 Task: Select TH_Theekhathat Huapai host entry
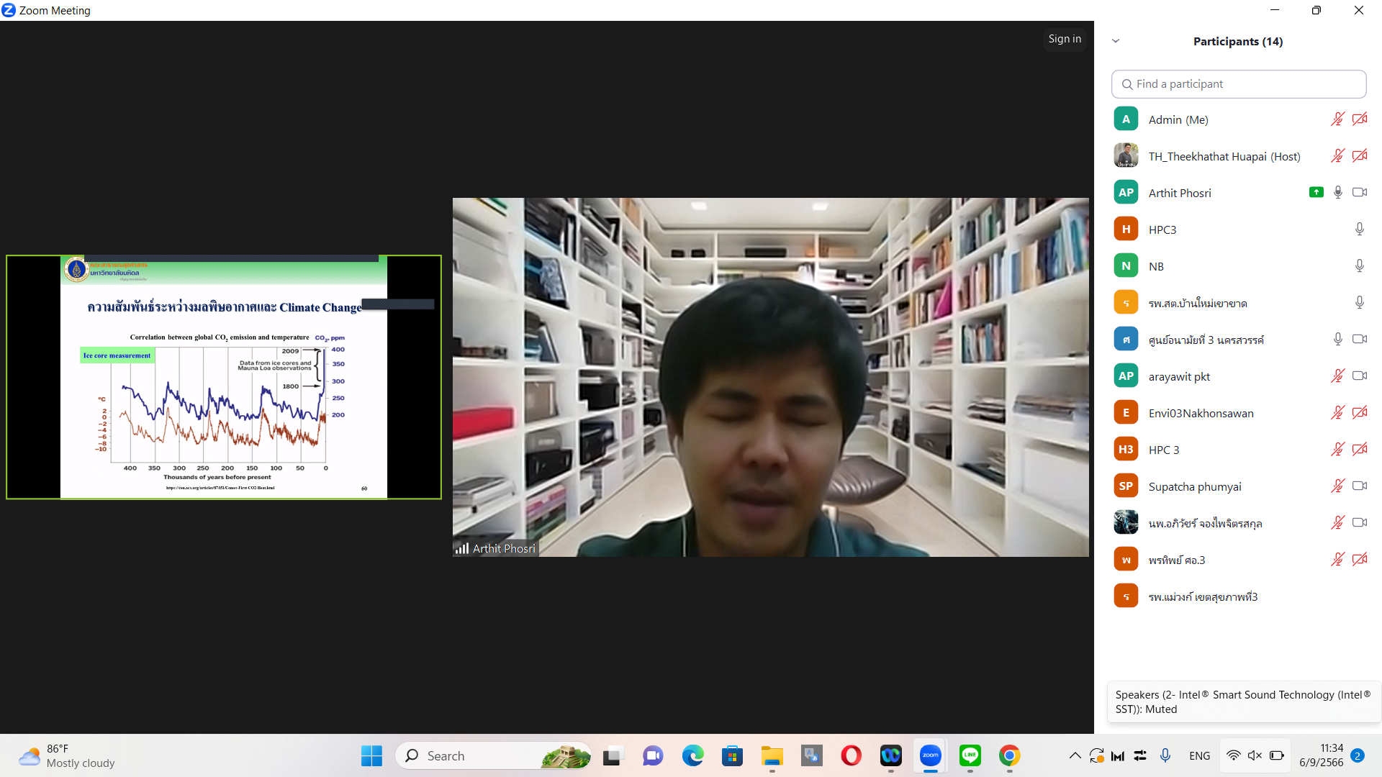coord(1224,156)
